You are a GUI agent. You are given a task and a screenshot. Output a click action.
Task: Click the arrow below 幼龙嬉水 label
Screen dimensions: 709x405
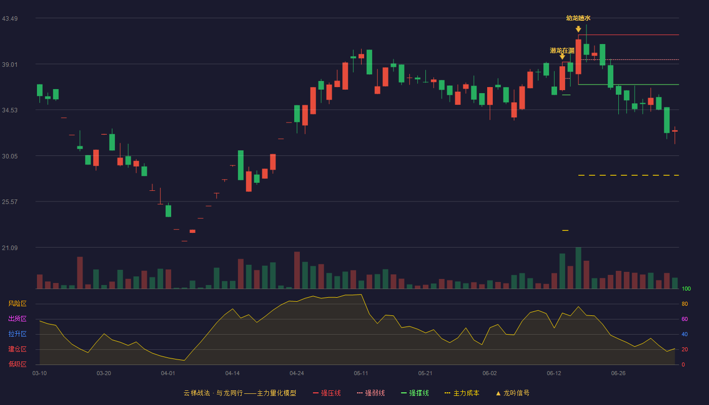click(578, 29)
